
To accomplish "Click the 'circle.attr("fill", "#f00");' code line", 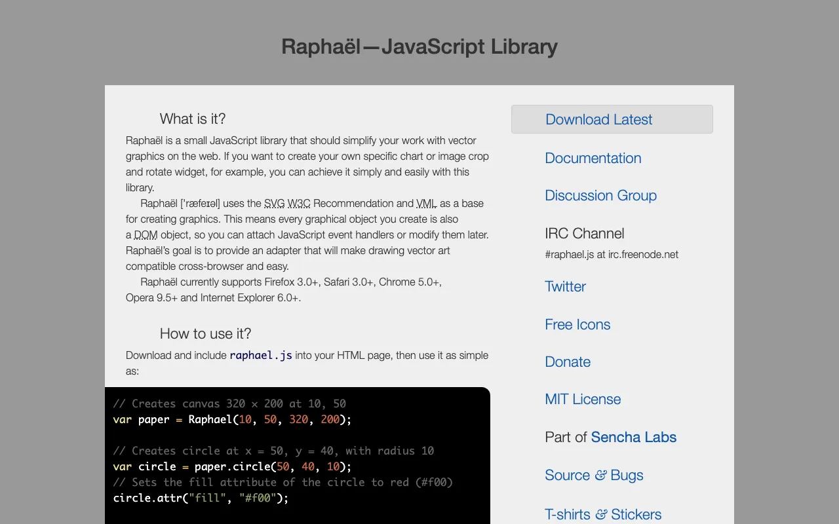I will (x=201, y=498).
